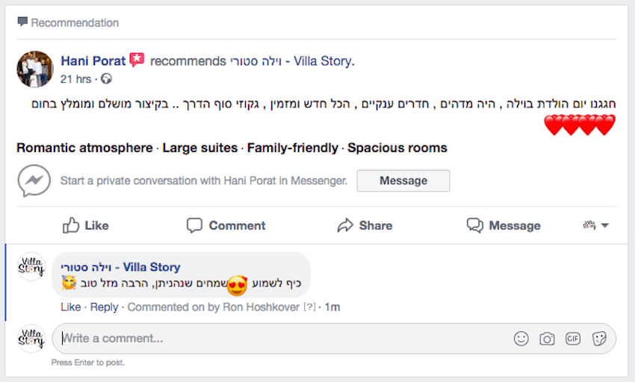Click the Comment action on the post
This screenshot has height=382, width=635.
[226, 225]
